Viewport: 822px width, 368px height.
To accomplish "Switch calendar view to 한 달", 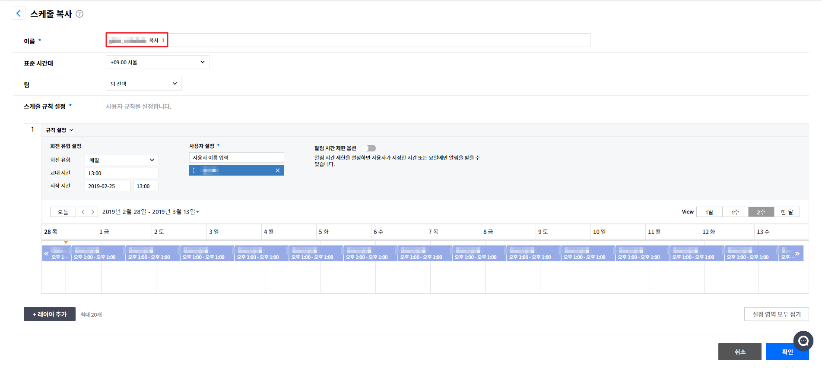I will (x=787, y=212).
